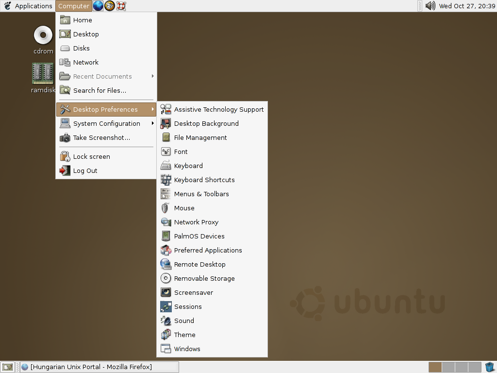Image resolution: width=497 pixels, height=373 pixels.
Task: Open Desktop Background preferences
Action: tap(212, 123)
